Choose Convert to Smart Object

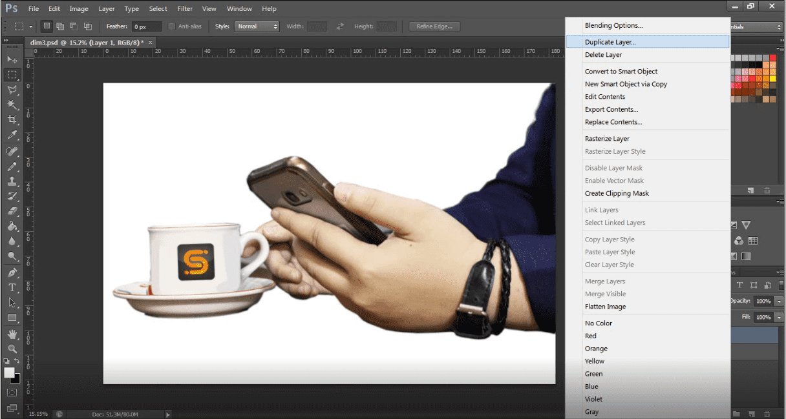click(621, 71)
